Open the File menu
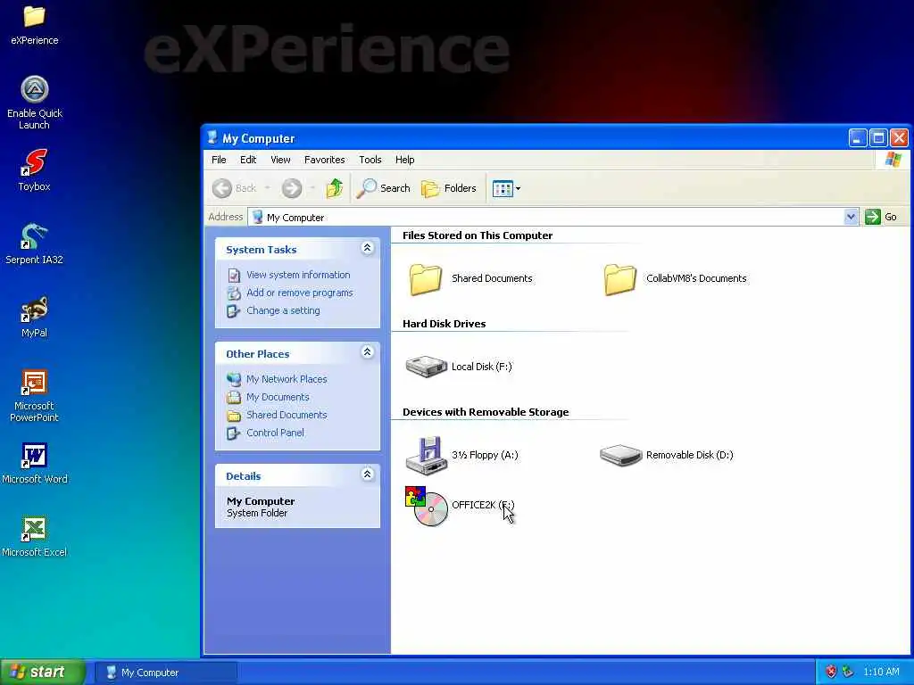Viewport: 914px width, 685px height. (219, 160)
